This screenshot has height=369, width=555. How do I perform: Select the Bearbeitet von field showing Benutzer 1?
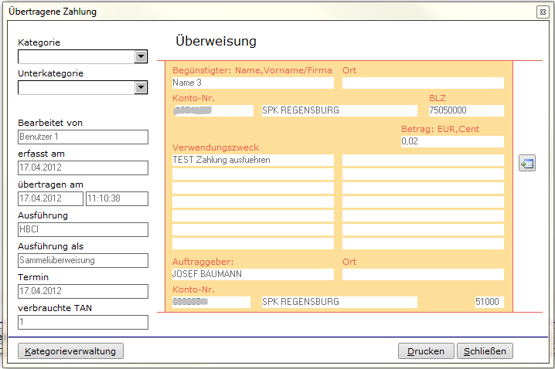tap(83, 137)
